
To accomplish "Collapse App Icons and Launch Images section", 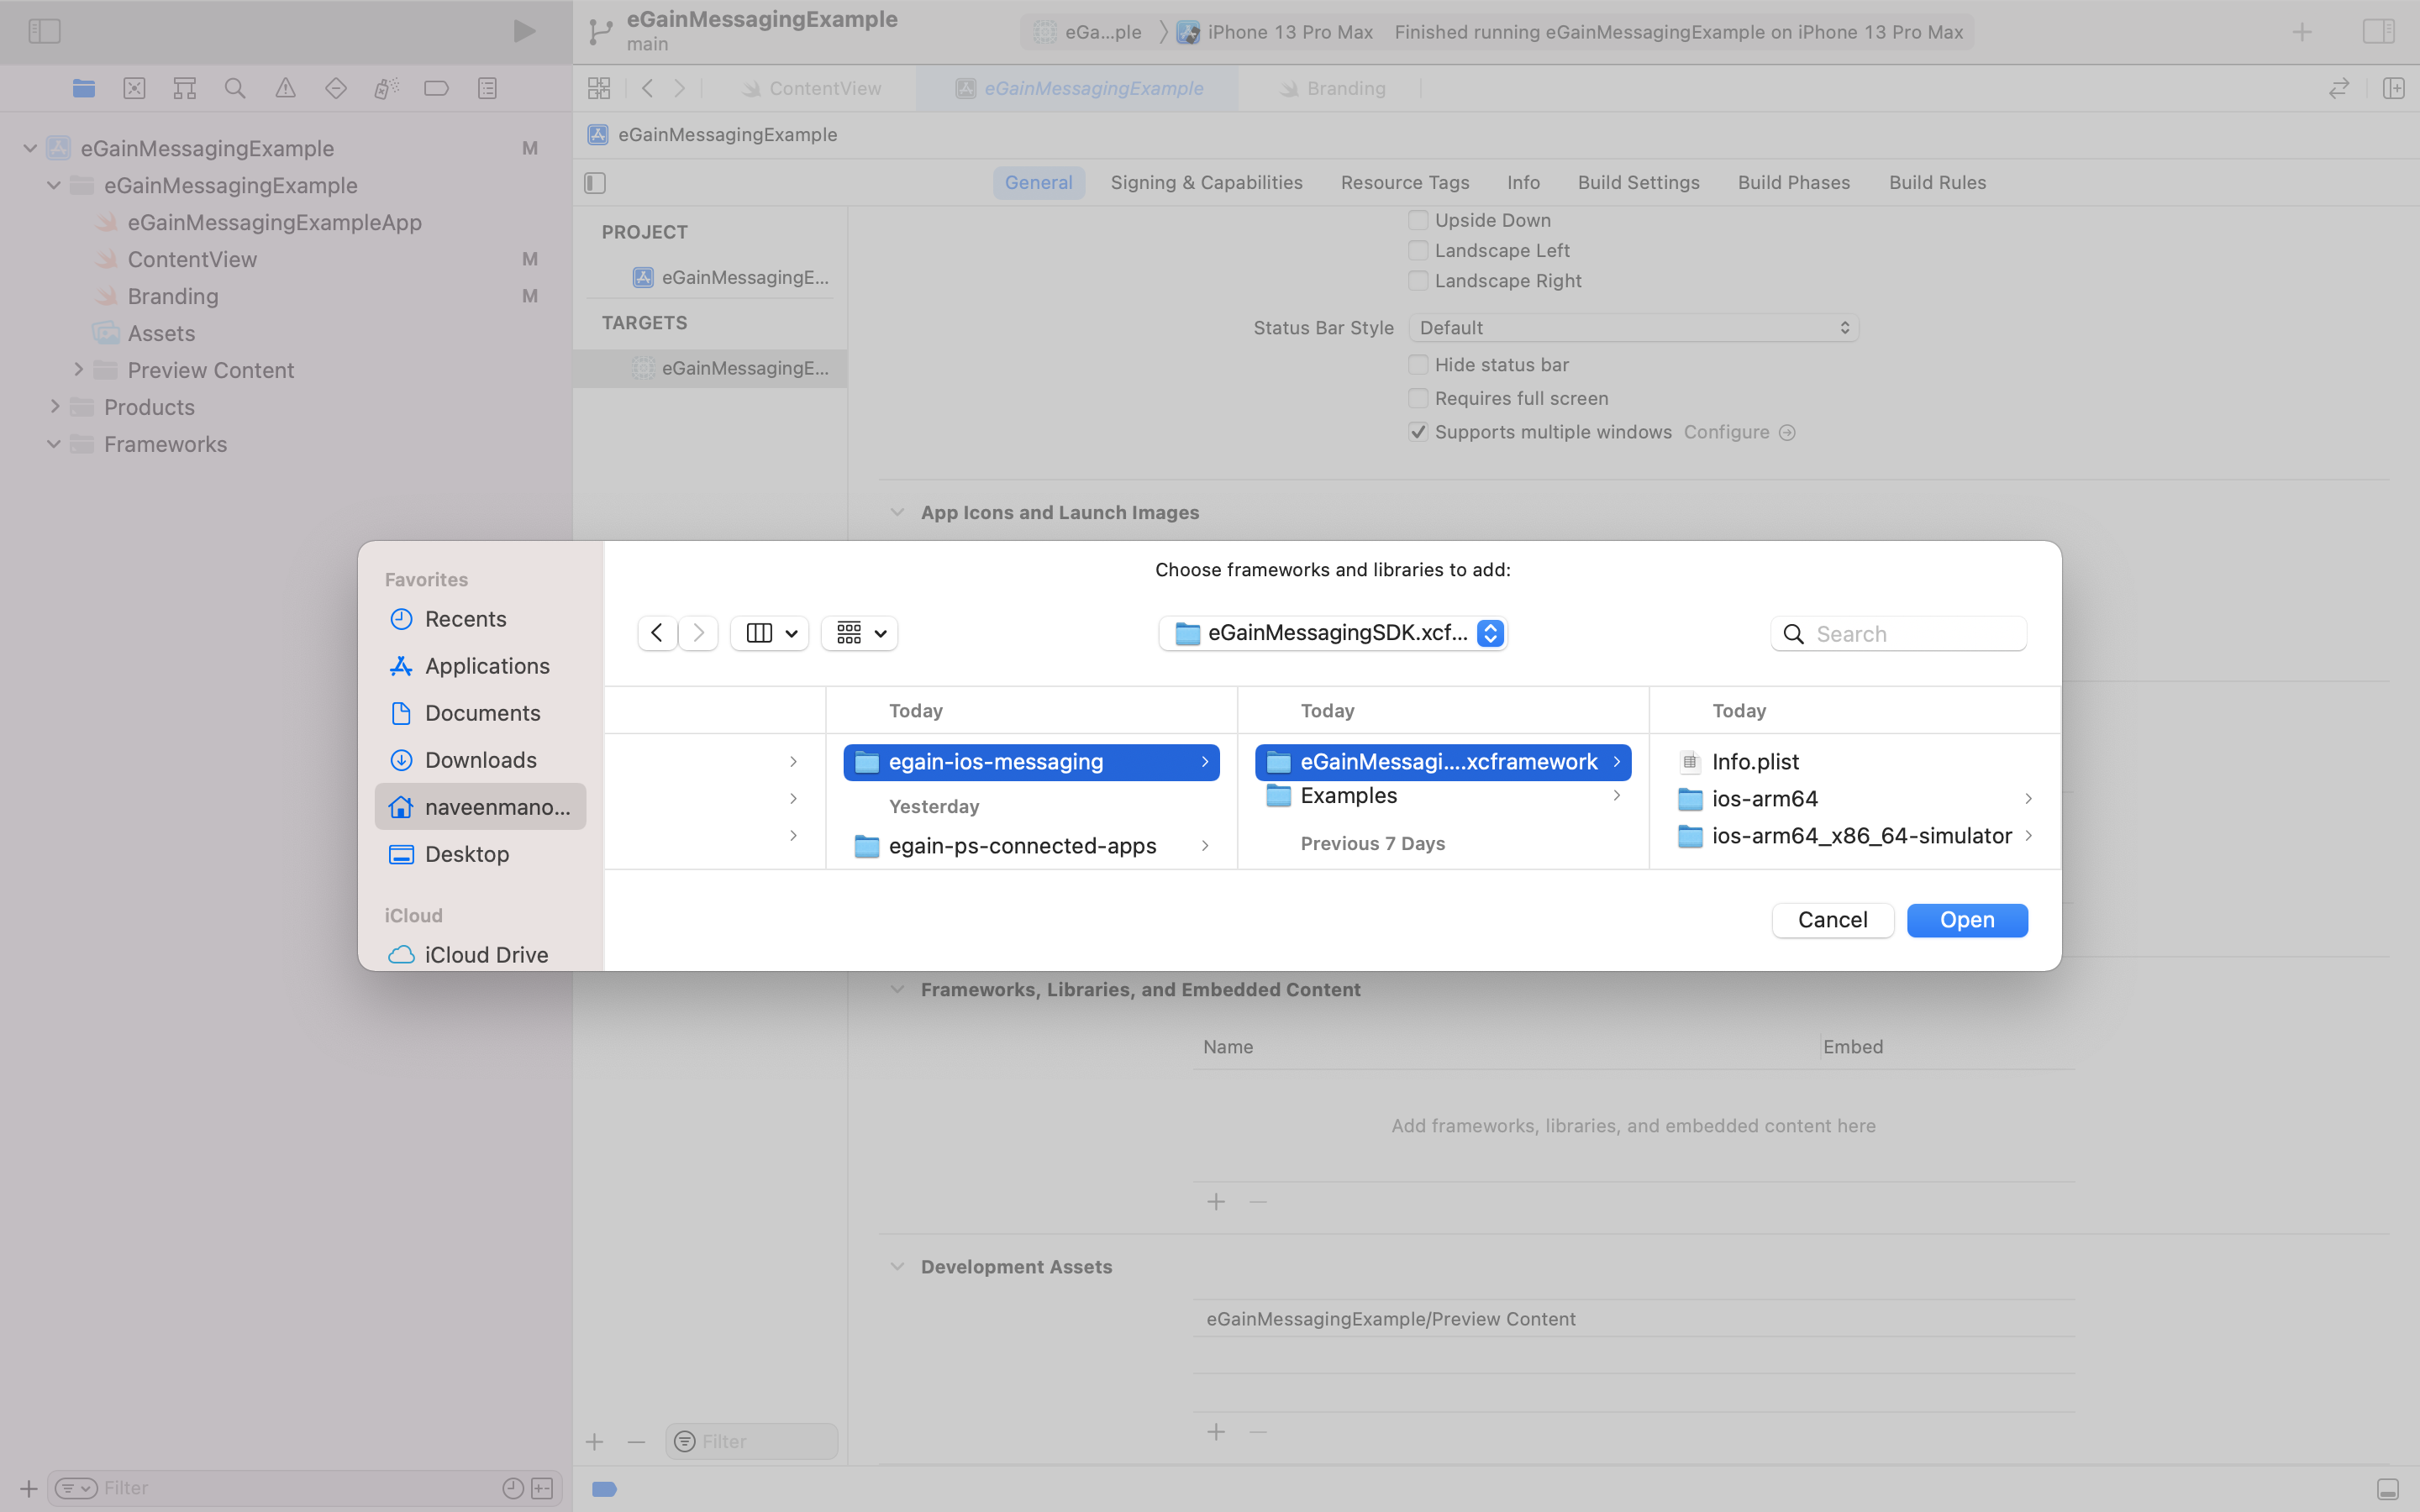I will [897, 513].
